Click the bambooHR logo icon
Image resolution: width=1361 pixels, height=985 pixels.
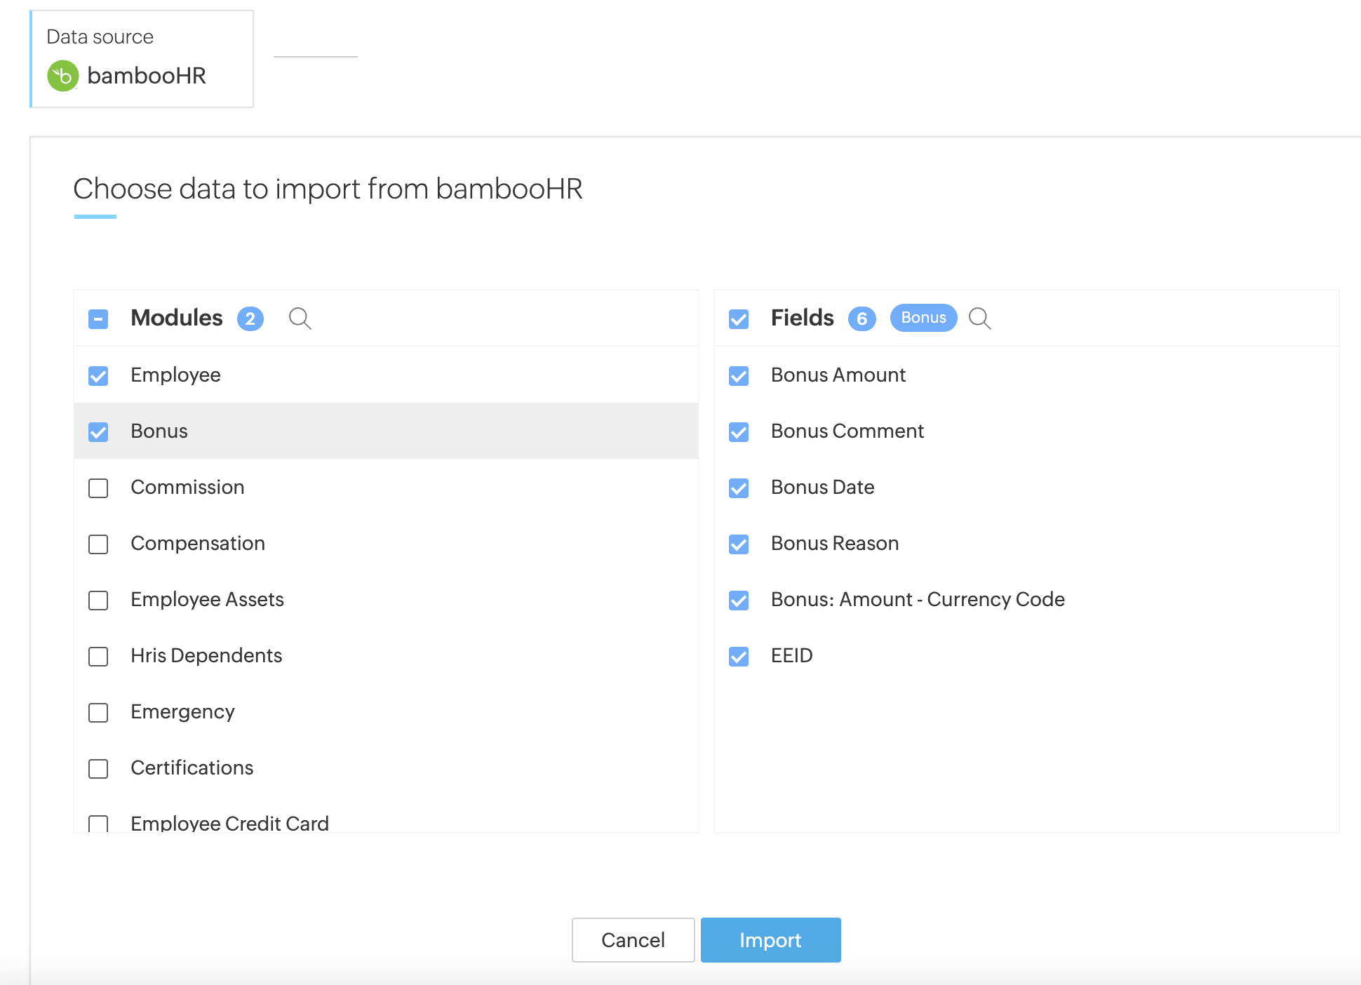(x=62, y=76)
